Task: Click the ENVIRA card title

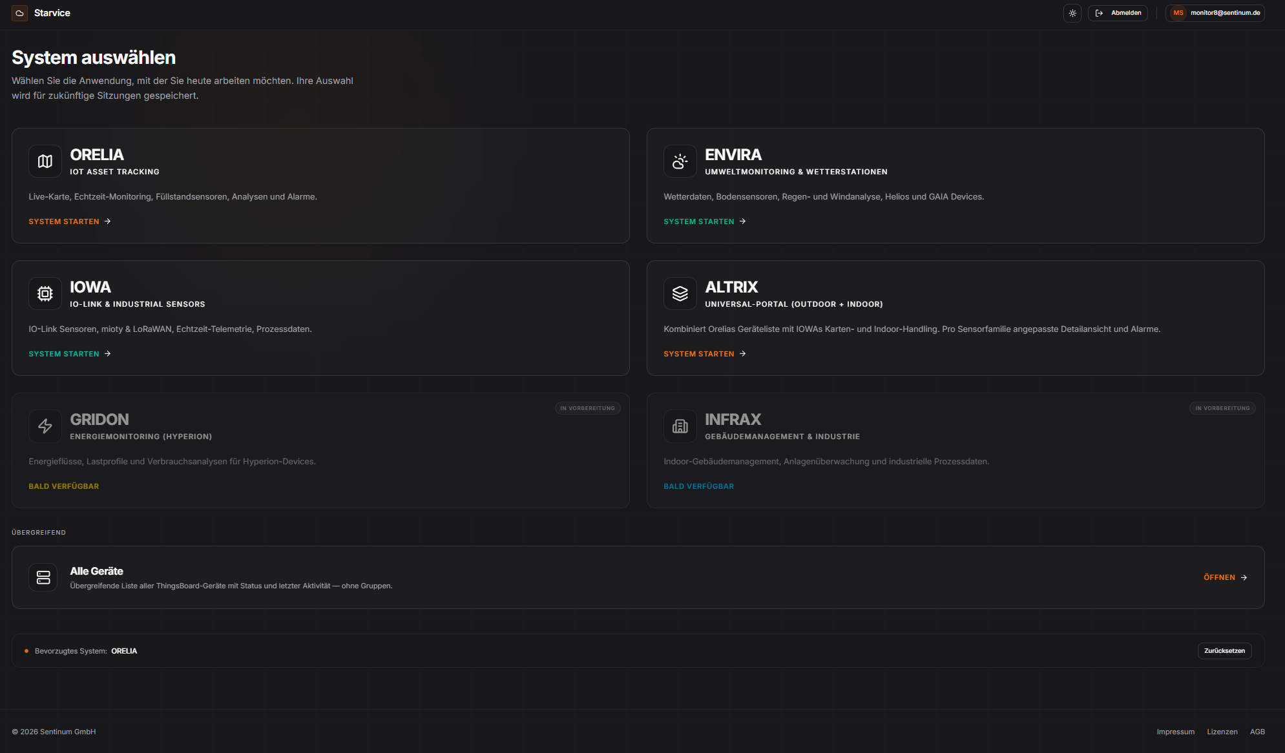Action: pos(733,155)
